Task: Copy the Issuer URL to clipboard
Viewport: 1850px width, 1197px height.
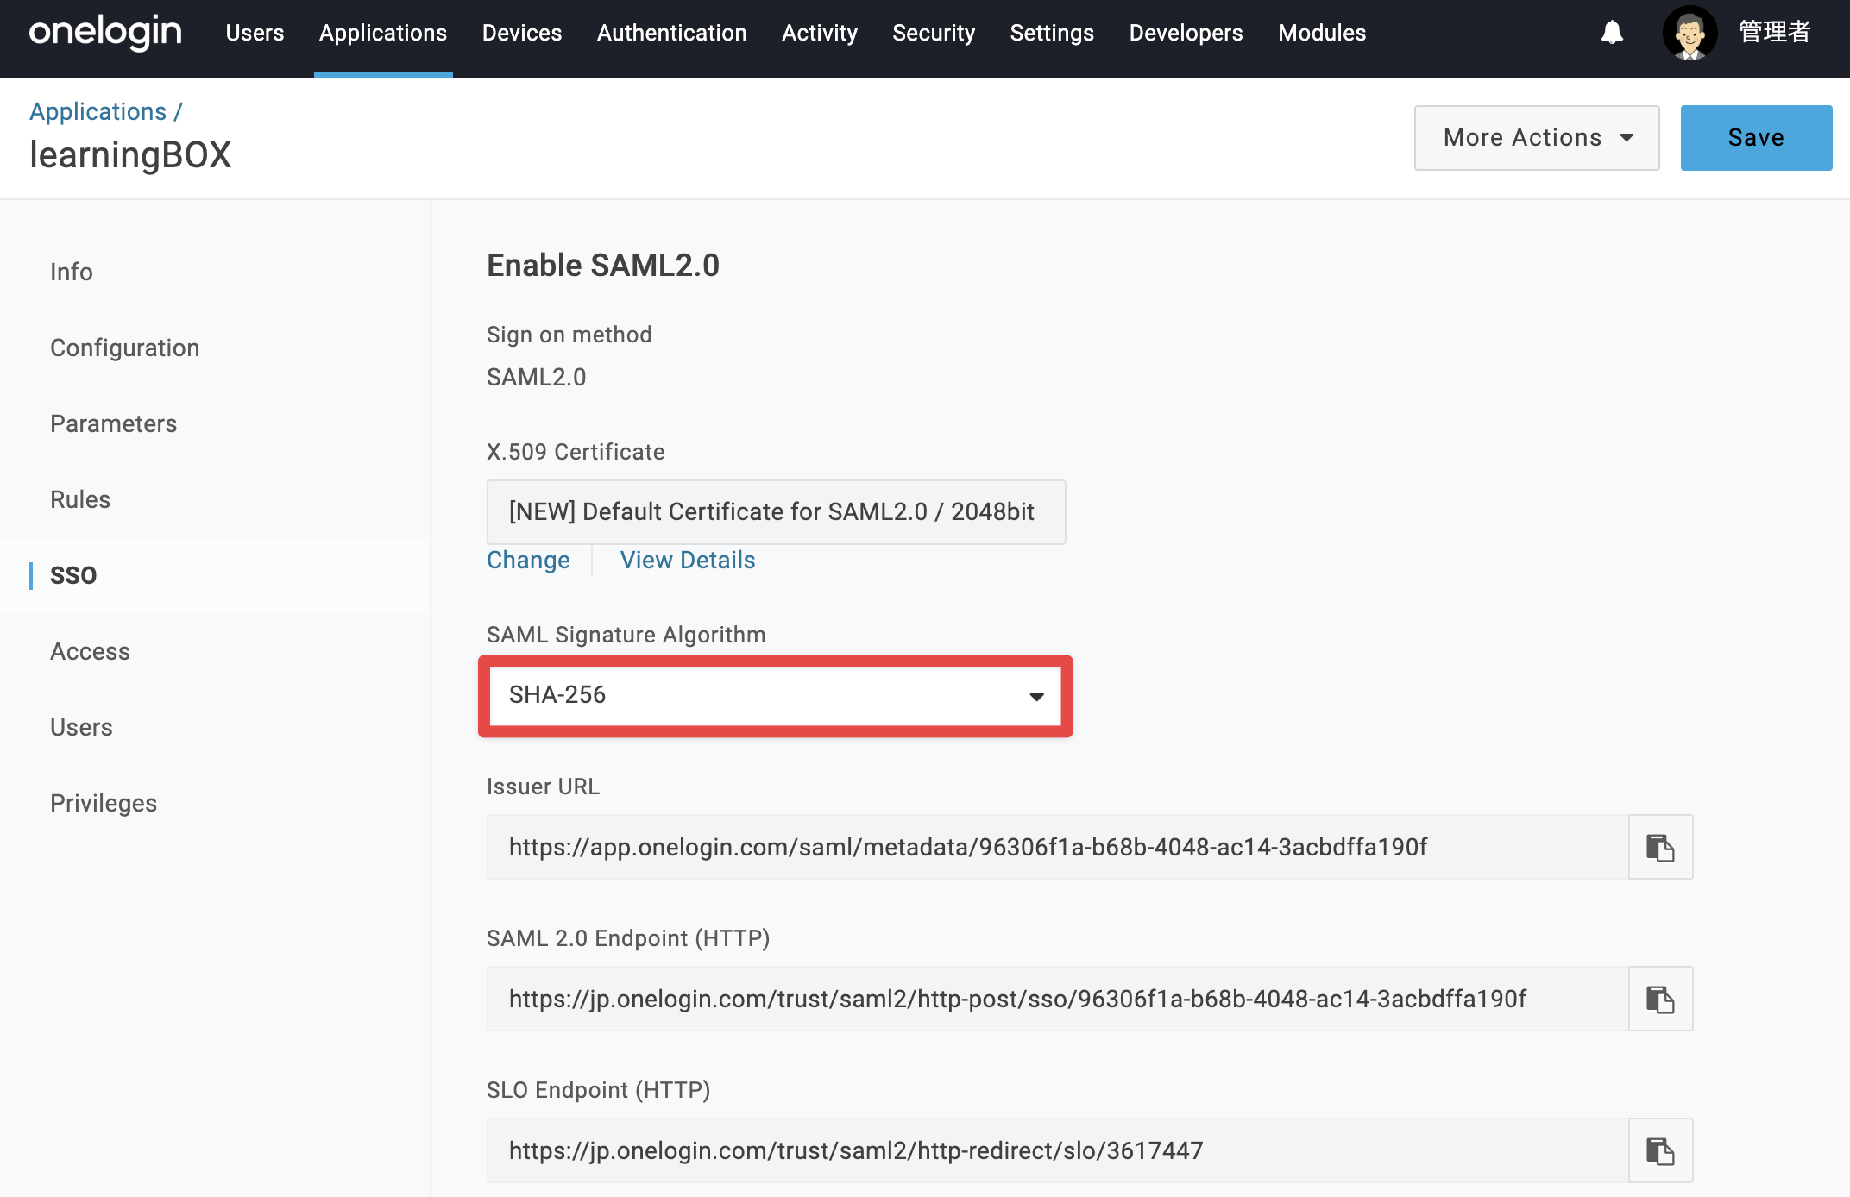Action: point(1660,847)
